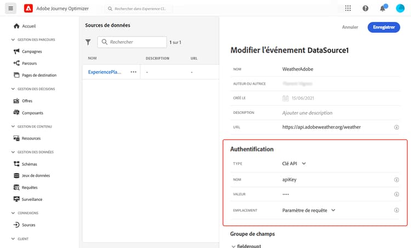This screenshot has width=411, height=248.
Task: Click the Parcours journey icon
Action: 16,63
